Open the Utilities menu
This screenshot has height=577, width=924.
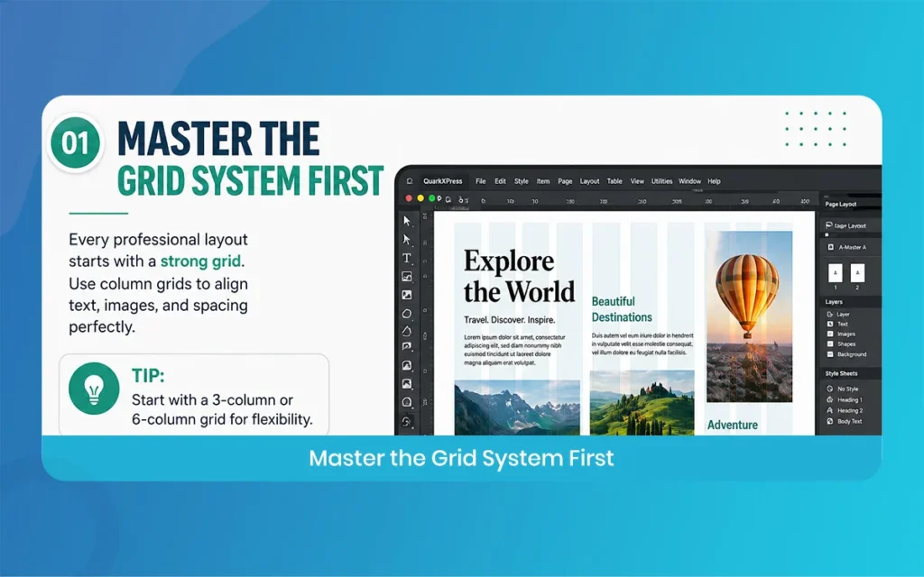[661, 181]
